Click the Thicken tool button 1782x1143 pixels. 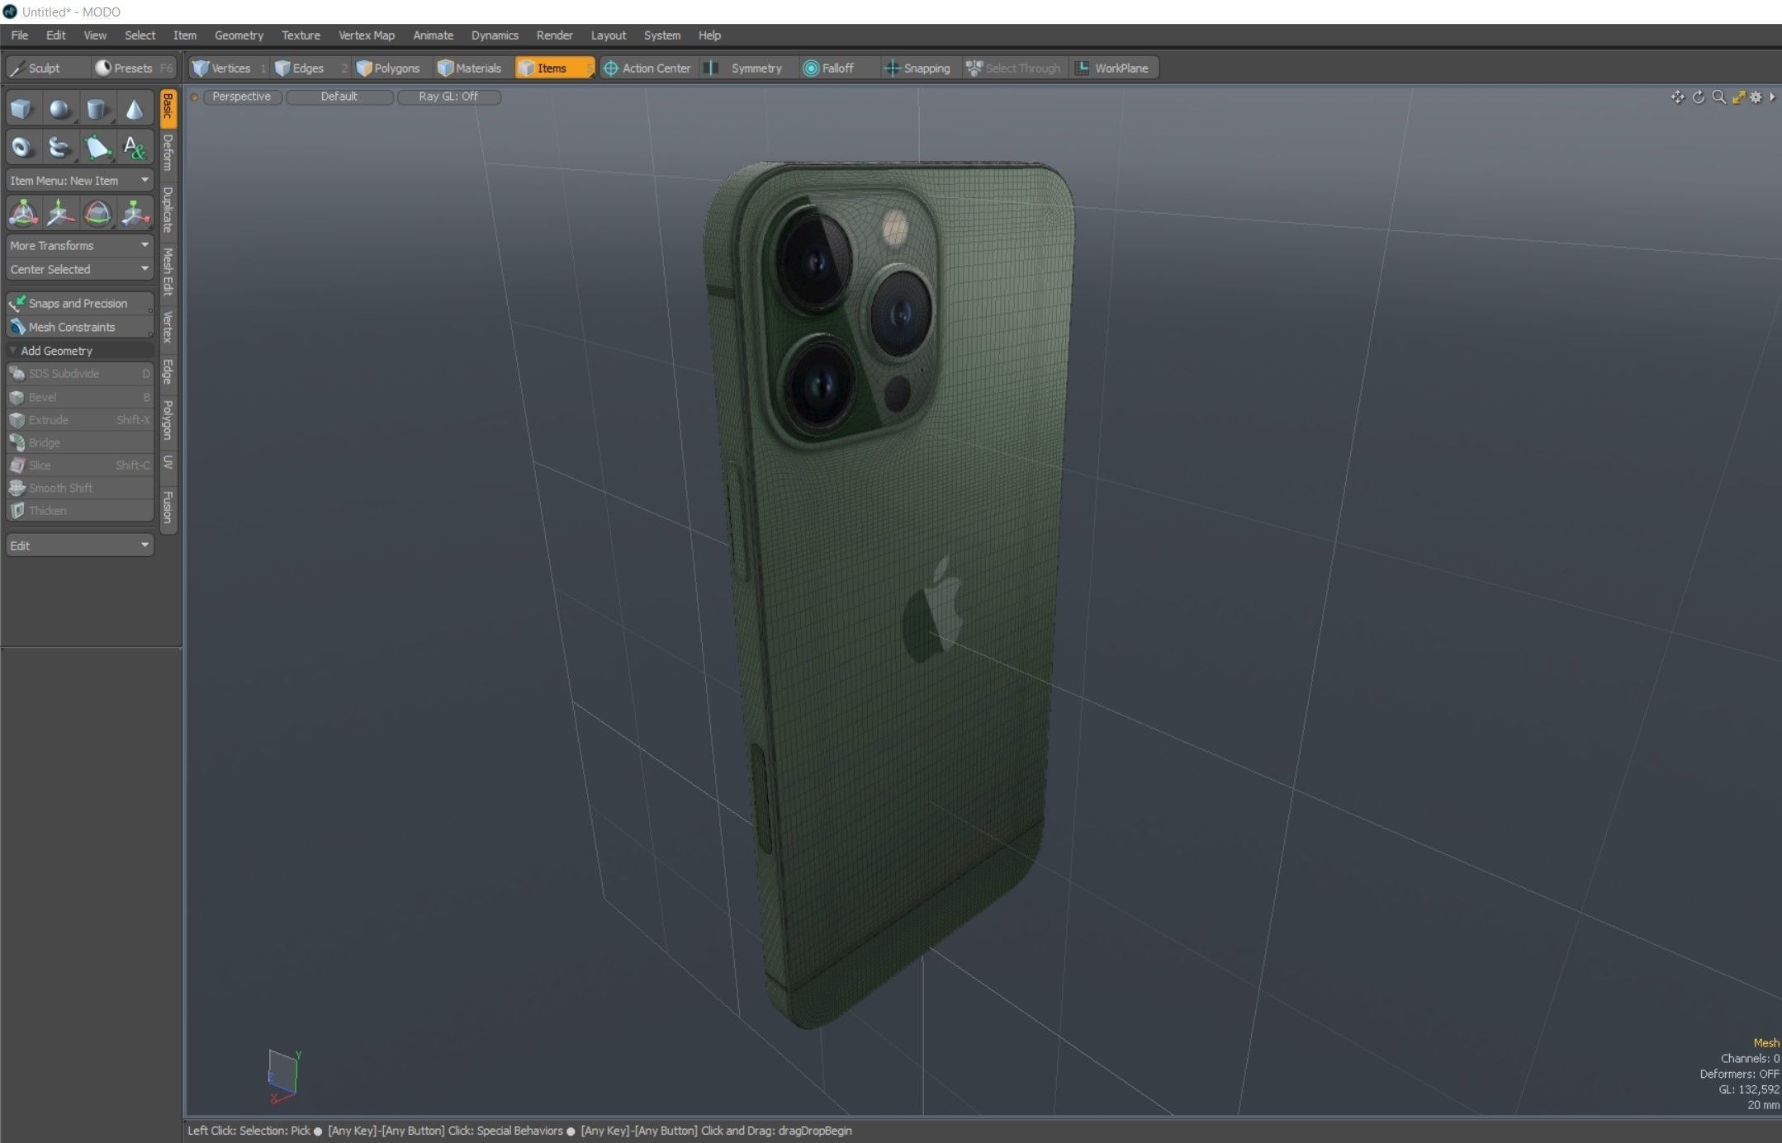tap(79, 511)
